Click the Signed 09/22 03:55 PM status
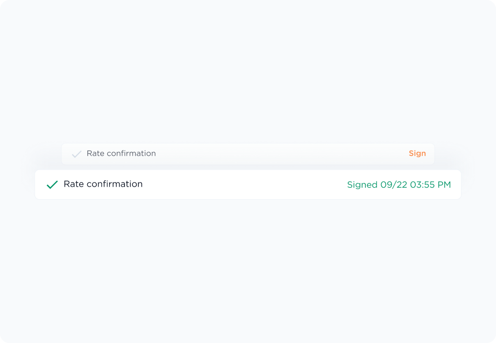The width and height of the screenshot is (496, 343). pyautogui.click(x=399, y=185)
